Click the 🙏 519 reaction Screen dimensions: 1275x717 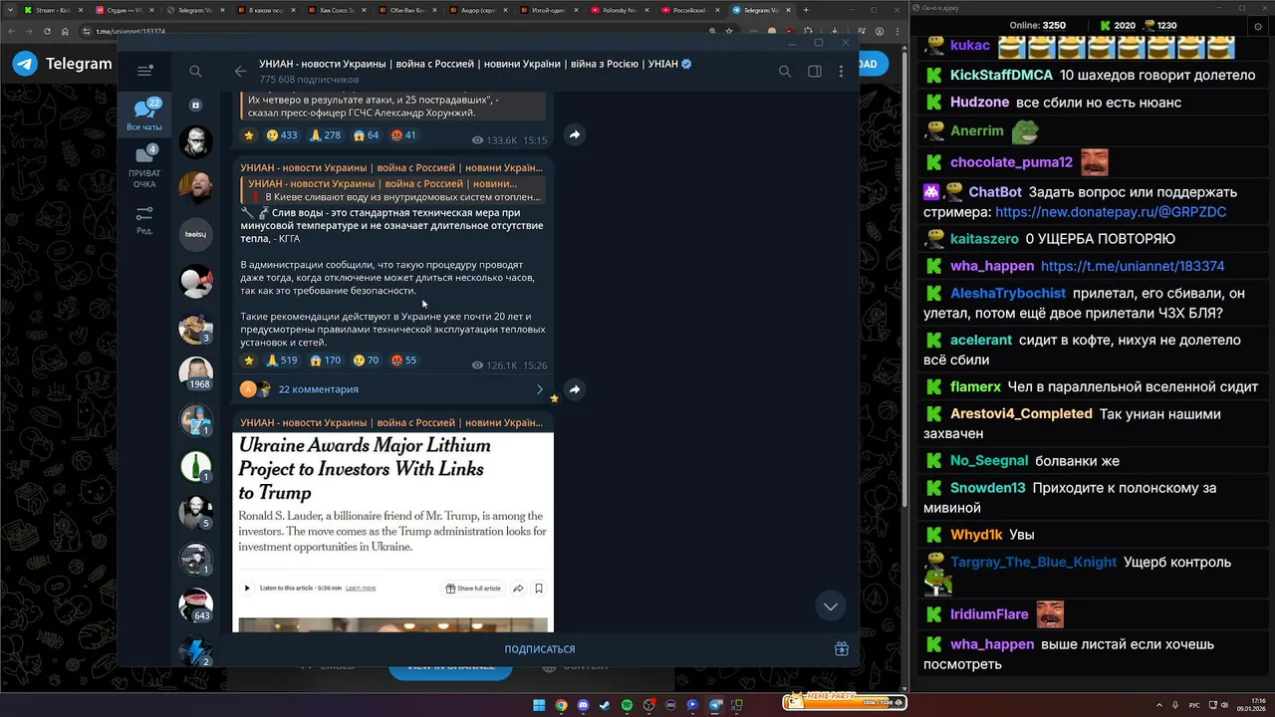[x=282, y=360]
